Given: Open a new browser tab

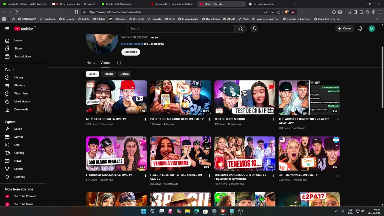Looking at the screenshot, I should tap(299, 4).
